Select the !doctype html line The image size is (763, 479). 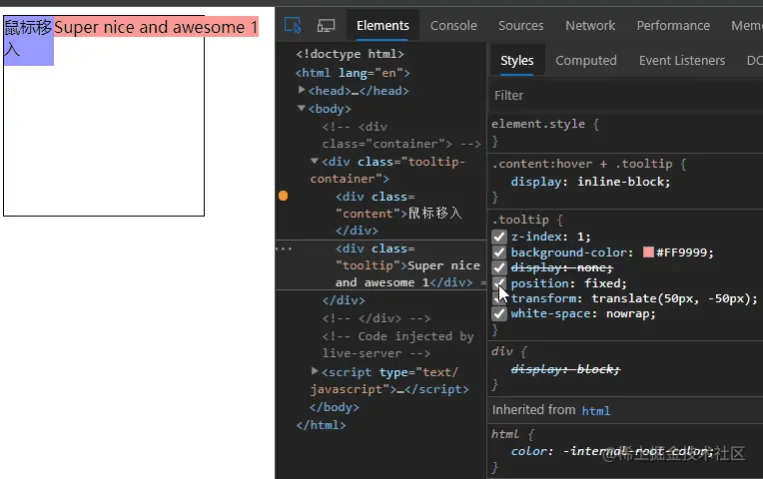pyautogui.click(x=350, y=54)
